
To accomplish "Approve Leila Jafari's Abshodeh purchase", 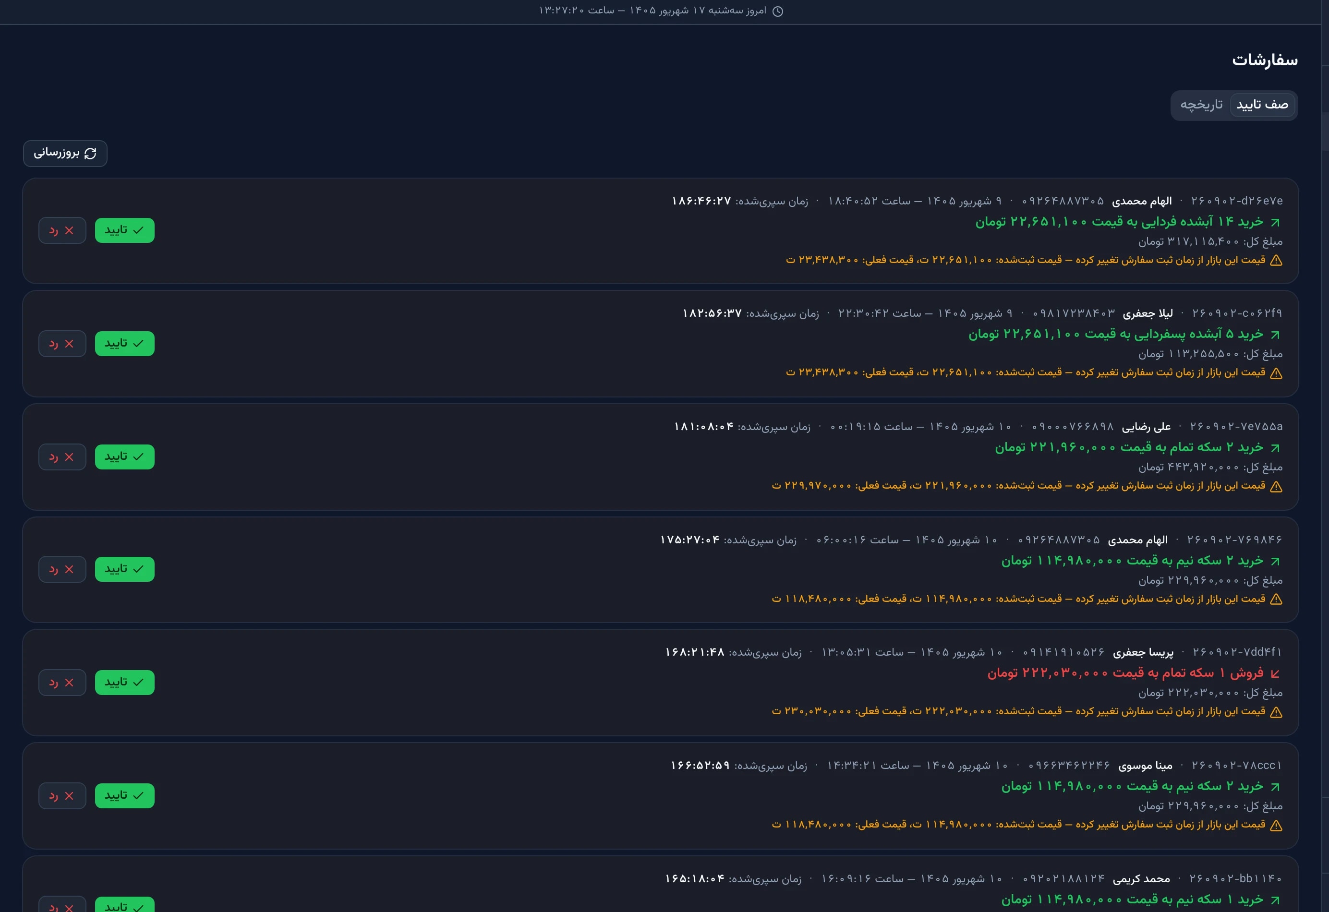I will pos(125,344).
